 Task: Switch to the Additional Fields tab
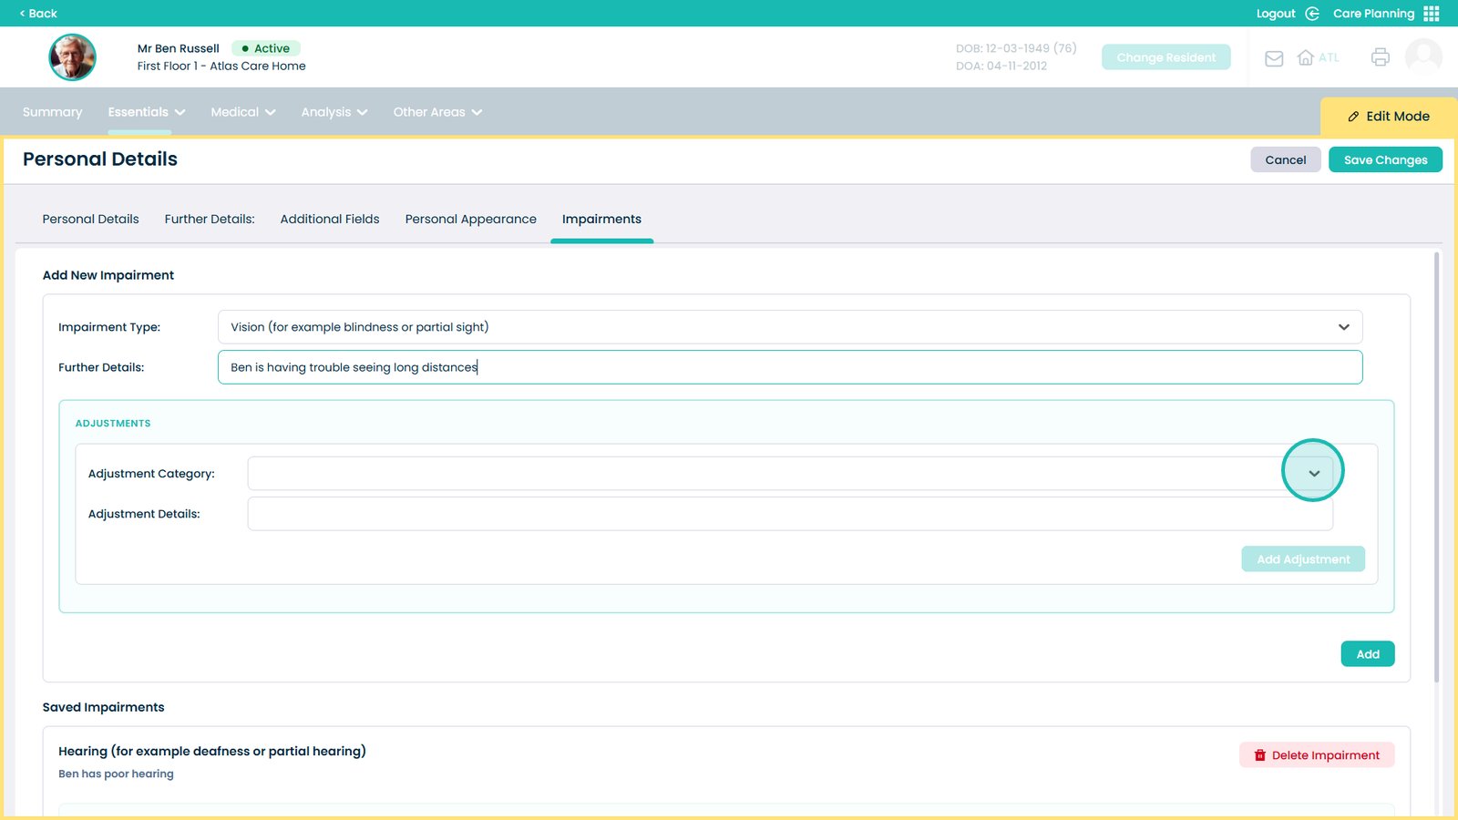[x=330, y=220]
